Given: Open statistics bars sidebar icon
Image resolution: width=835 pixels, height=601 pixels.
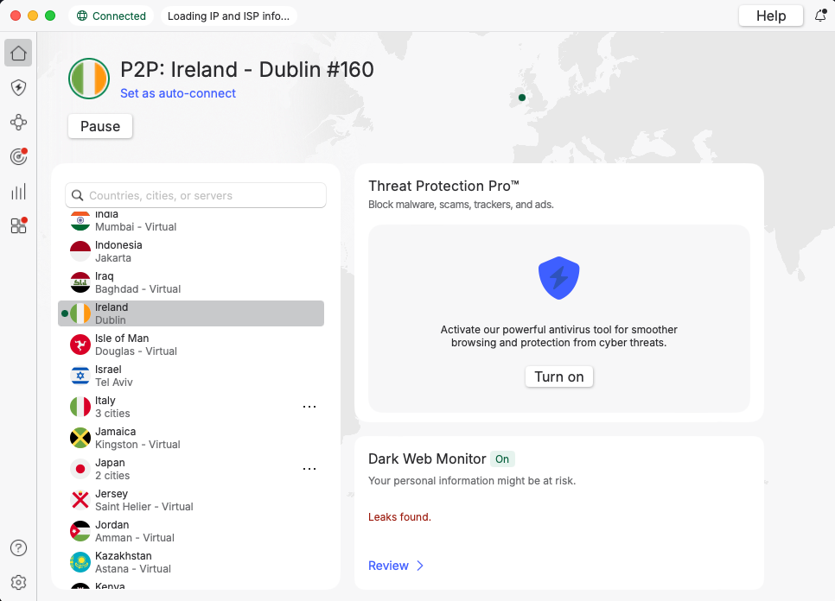Looking at the screenshot, I should point(18,192).
